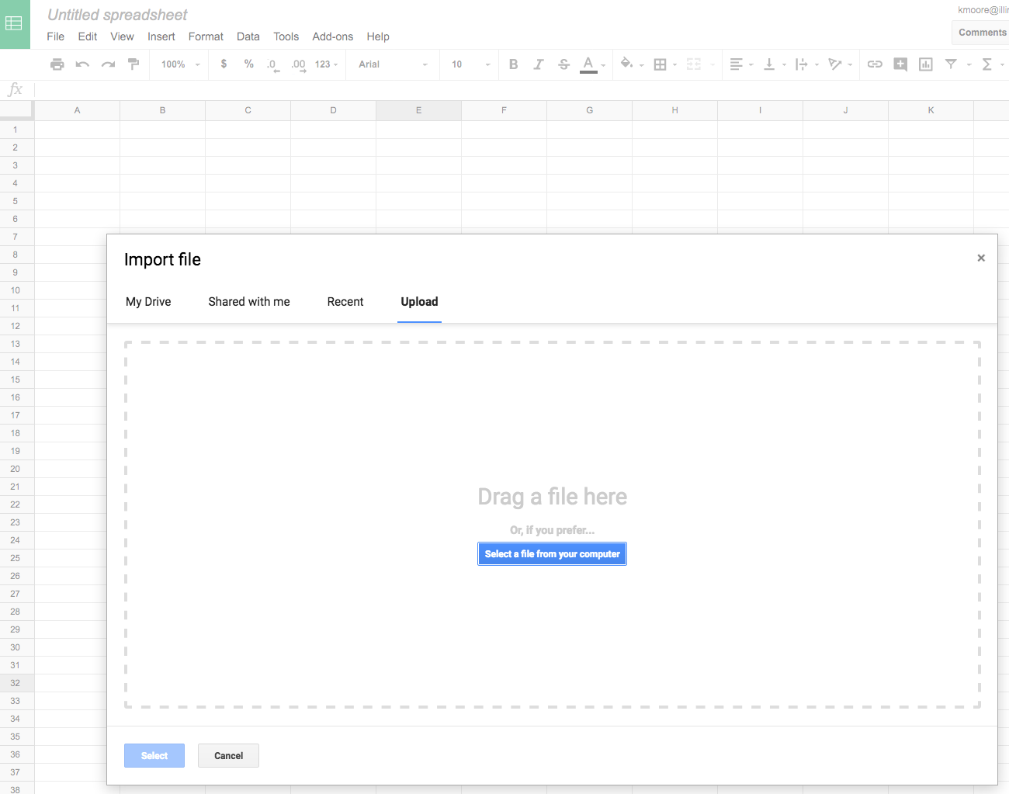Open the font size 10 dropdown
1009x794 pixels.
470,64
